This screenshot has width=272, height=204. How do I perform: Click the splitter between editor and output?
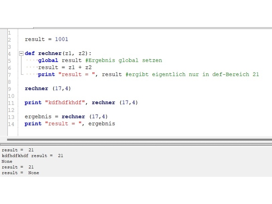point(136,144)
